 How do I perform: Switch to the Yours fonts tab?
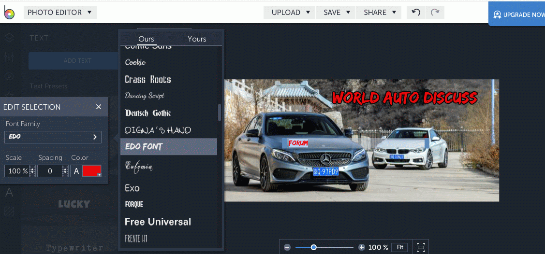197,39
